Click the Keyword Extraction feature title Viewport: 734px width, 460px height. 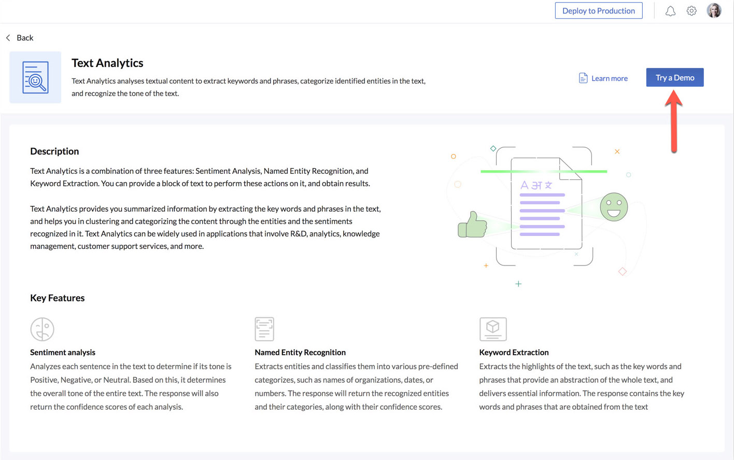(x=514, y=352)
